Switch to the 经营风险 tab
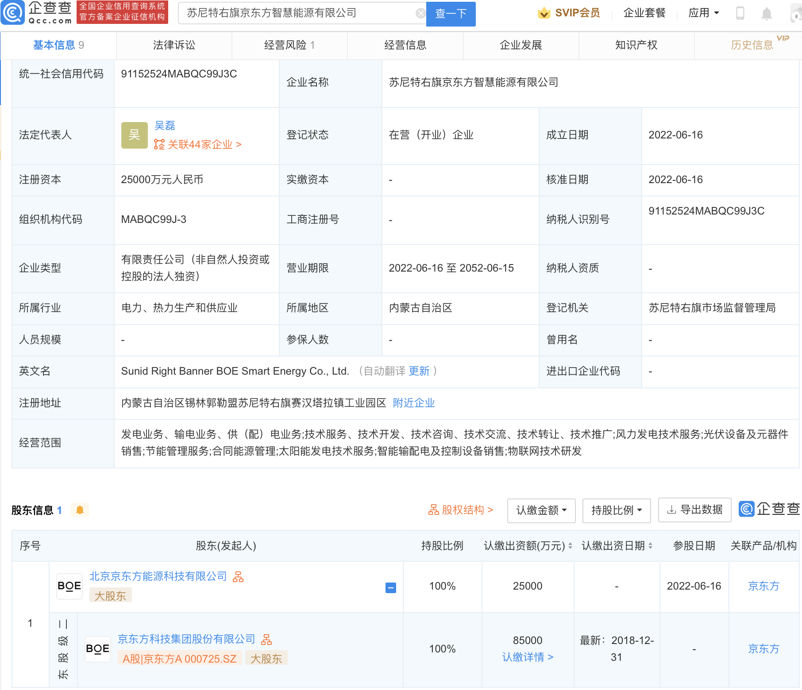 [x=289, y=45]
